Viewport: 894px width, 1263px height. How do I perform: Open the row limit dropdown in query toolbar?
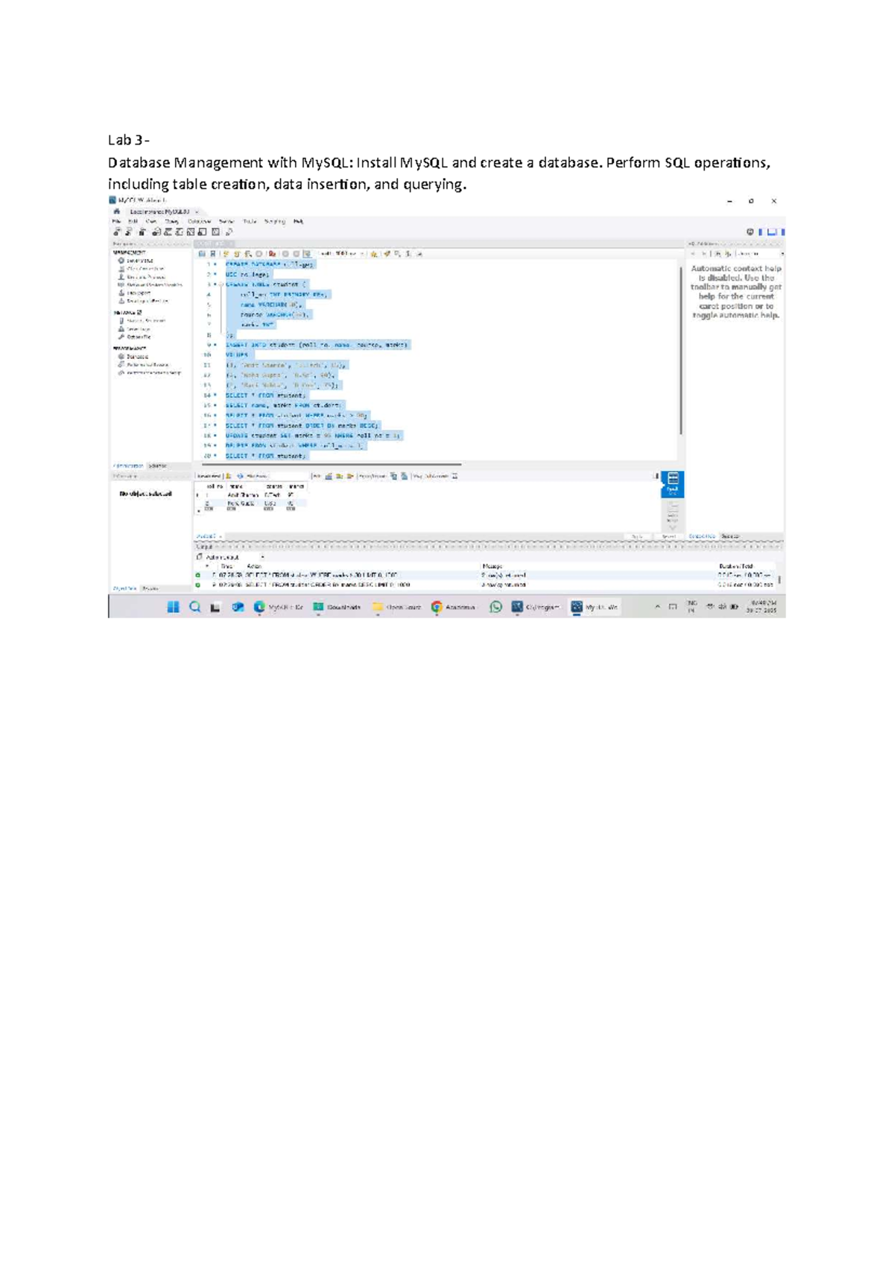click(343, 254)
